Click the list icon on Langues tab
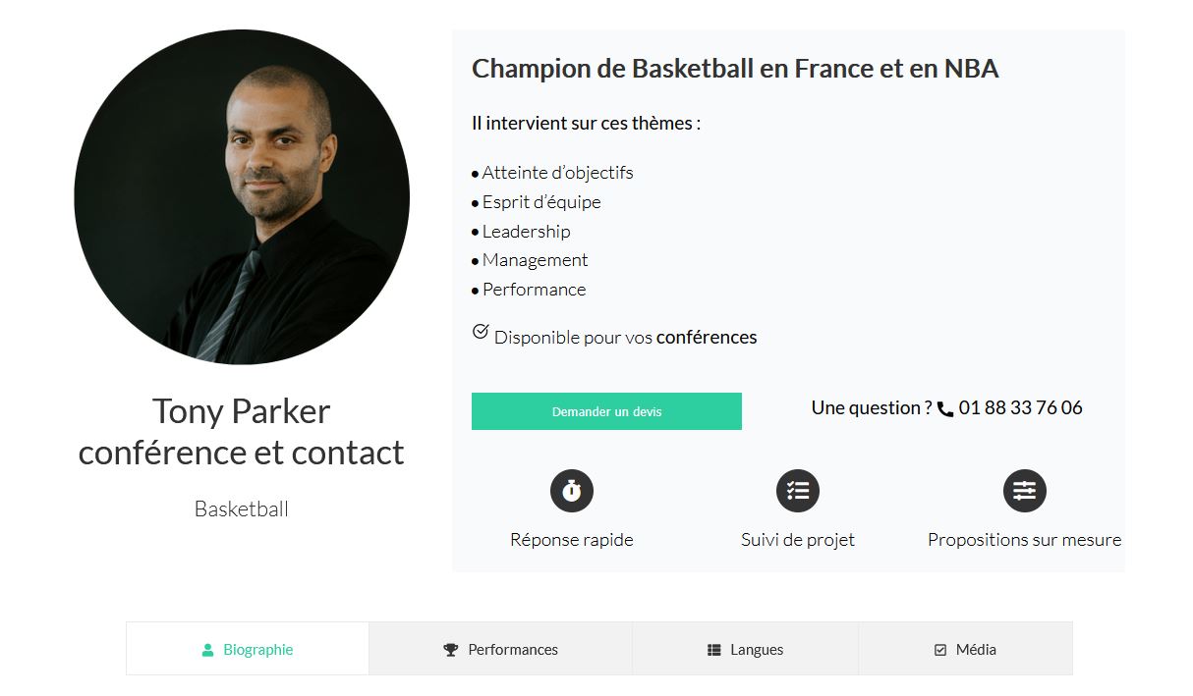 [x=714, y=650]
